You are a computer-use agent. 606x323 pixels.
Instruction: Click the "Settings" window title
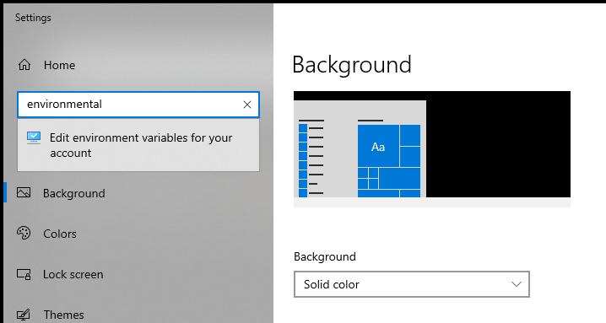(33, 18)
